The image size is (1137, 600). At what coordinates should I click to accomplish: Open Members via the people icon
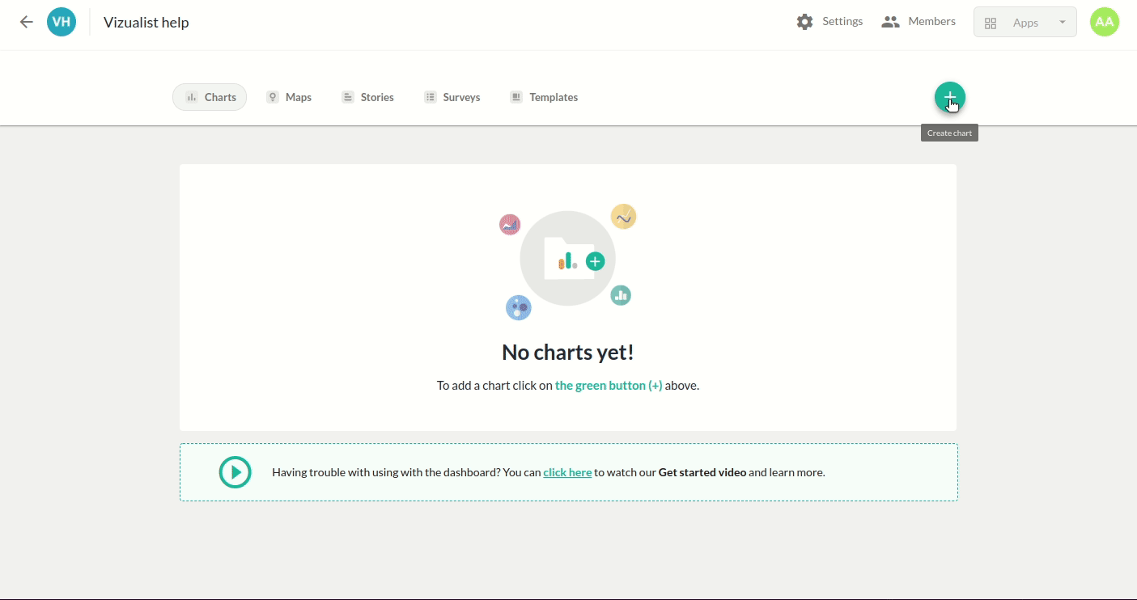tap(890, 22)
